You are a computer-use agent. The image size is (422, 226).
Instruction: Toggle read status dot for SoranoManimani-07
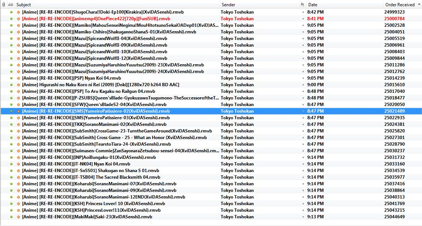11,184
